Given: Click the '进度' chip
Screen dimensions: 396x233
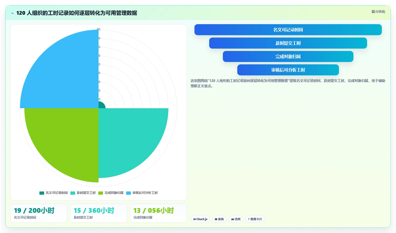Looking at the screenshot, I should [236, 219].
